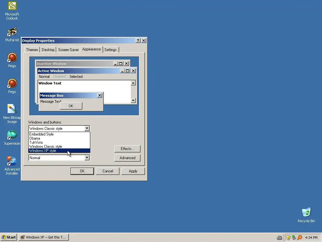Choose Obama from the style list
The image size is (322, 242).
pyautogui.click(x=59, y=138)
